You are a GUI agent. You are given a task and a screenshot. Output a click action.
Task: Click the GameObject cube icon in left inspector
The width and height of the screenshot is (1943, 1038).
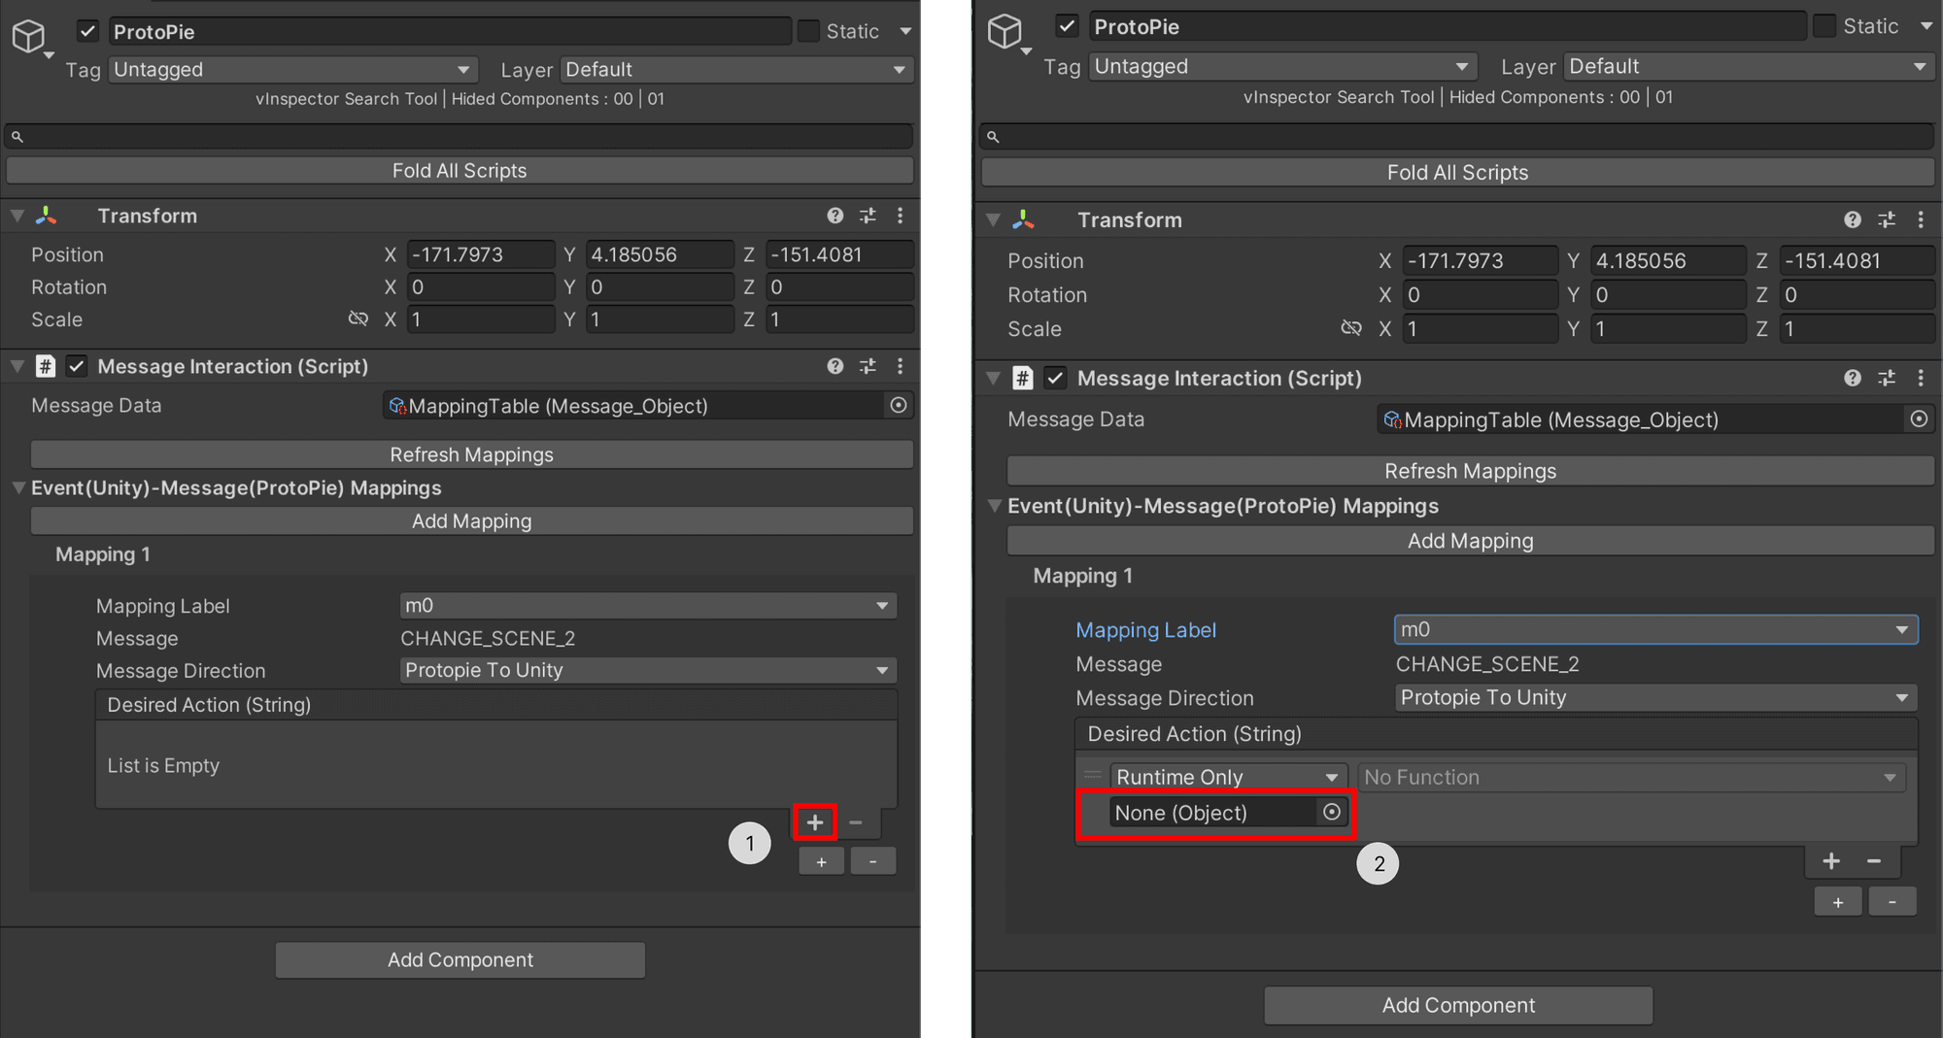[28, 36]
